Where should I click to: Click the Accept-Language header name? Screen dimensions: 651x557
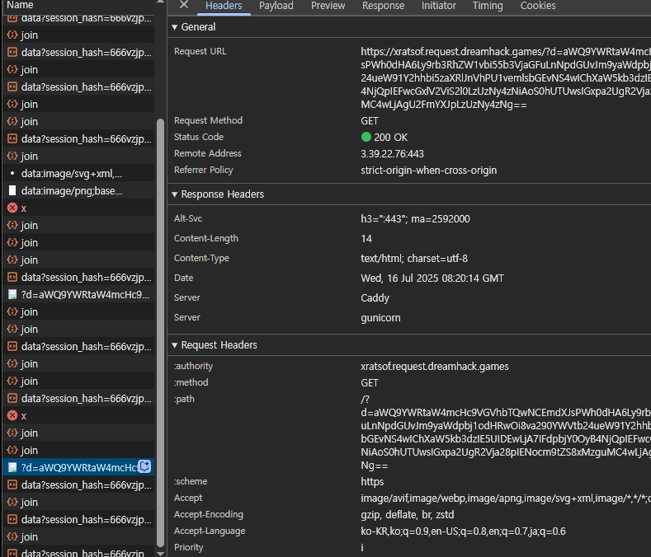point(210,531)
